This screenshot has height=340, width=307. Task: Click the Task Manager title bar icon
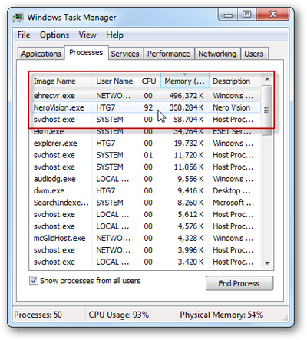pyautogui.click(x=18, y=17)
